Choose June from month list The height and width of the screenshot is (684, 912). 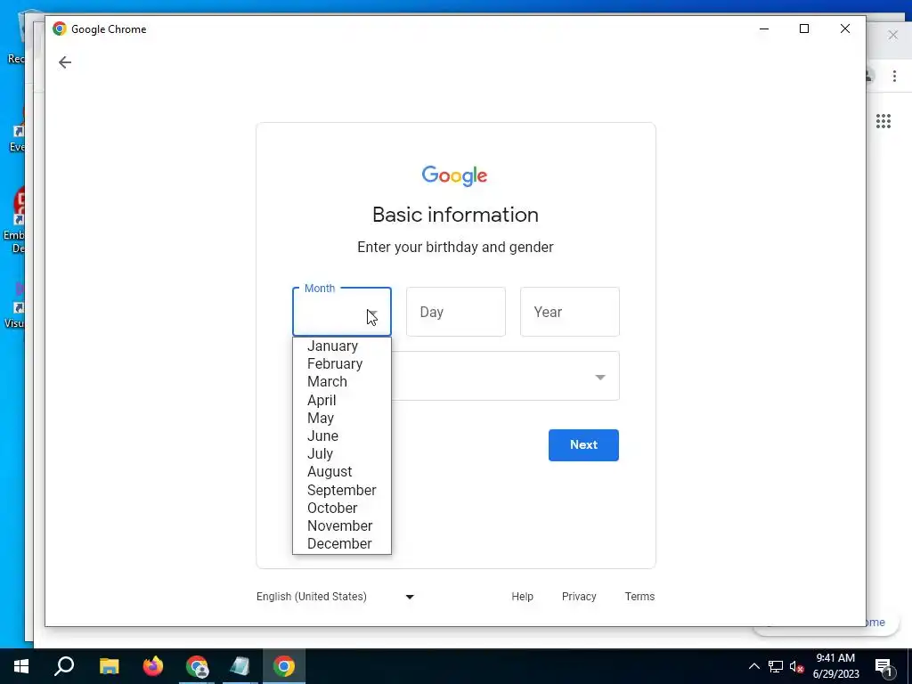[x=341, y=436]
